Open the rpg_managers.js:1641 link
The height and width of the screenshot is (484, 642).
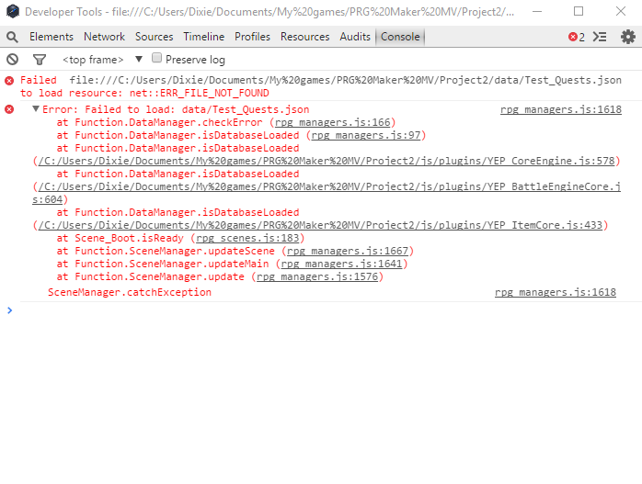(x=341, y=265)
